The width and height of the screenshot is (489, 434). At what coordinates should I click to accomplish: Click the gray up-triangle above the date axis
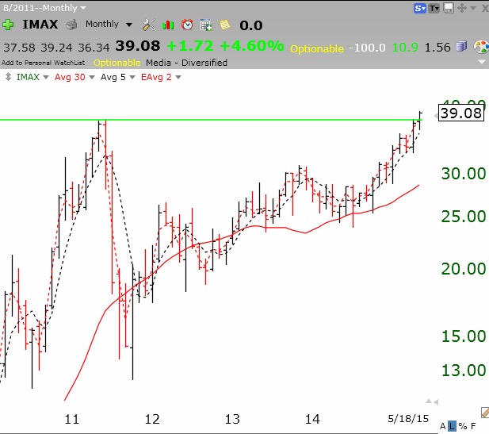coord(429,401)
